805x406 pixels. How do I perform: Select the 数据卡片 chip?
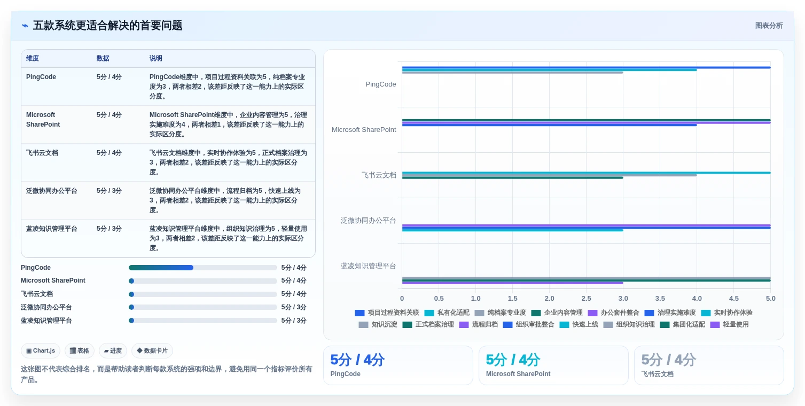(x=152, y=351)
